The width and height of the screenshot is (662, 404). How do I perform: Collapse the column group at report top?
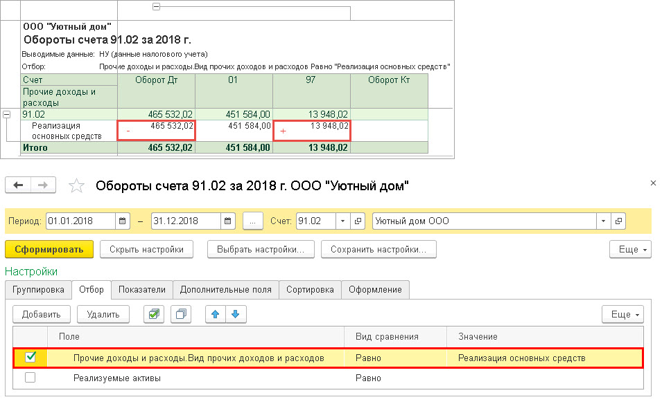click(x=156, y=6)
